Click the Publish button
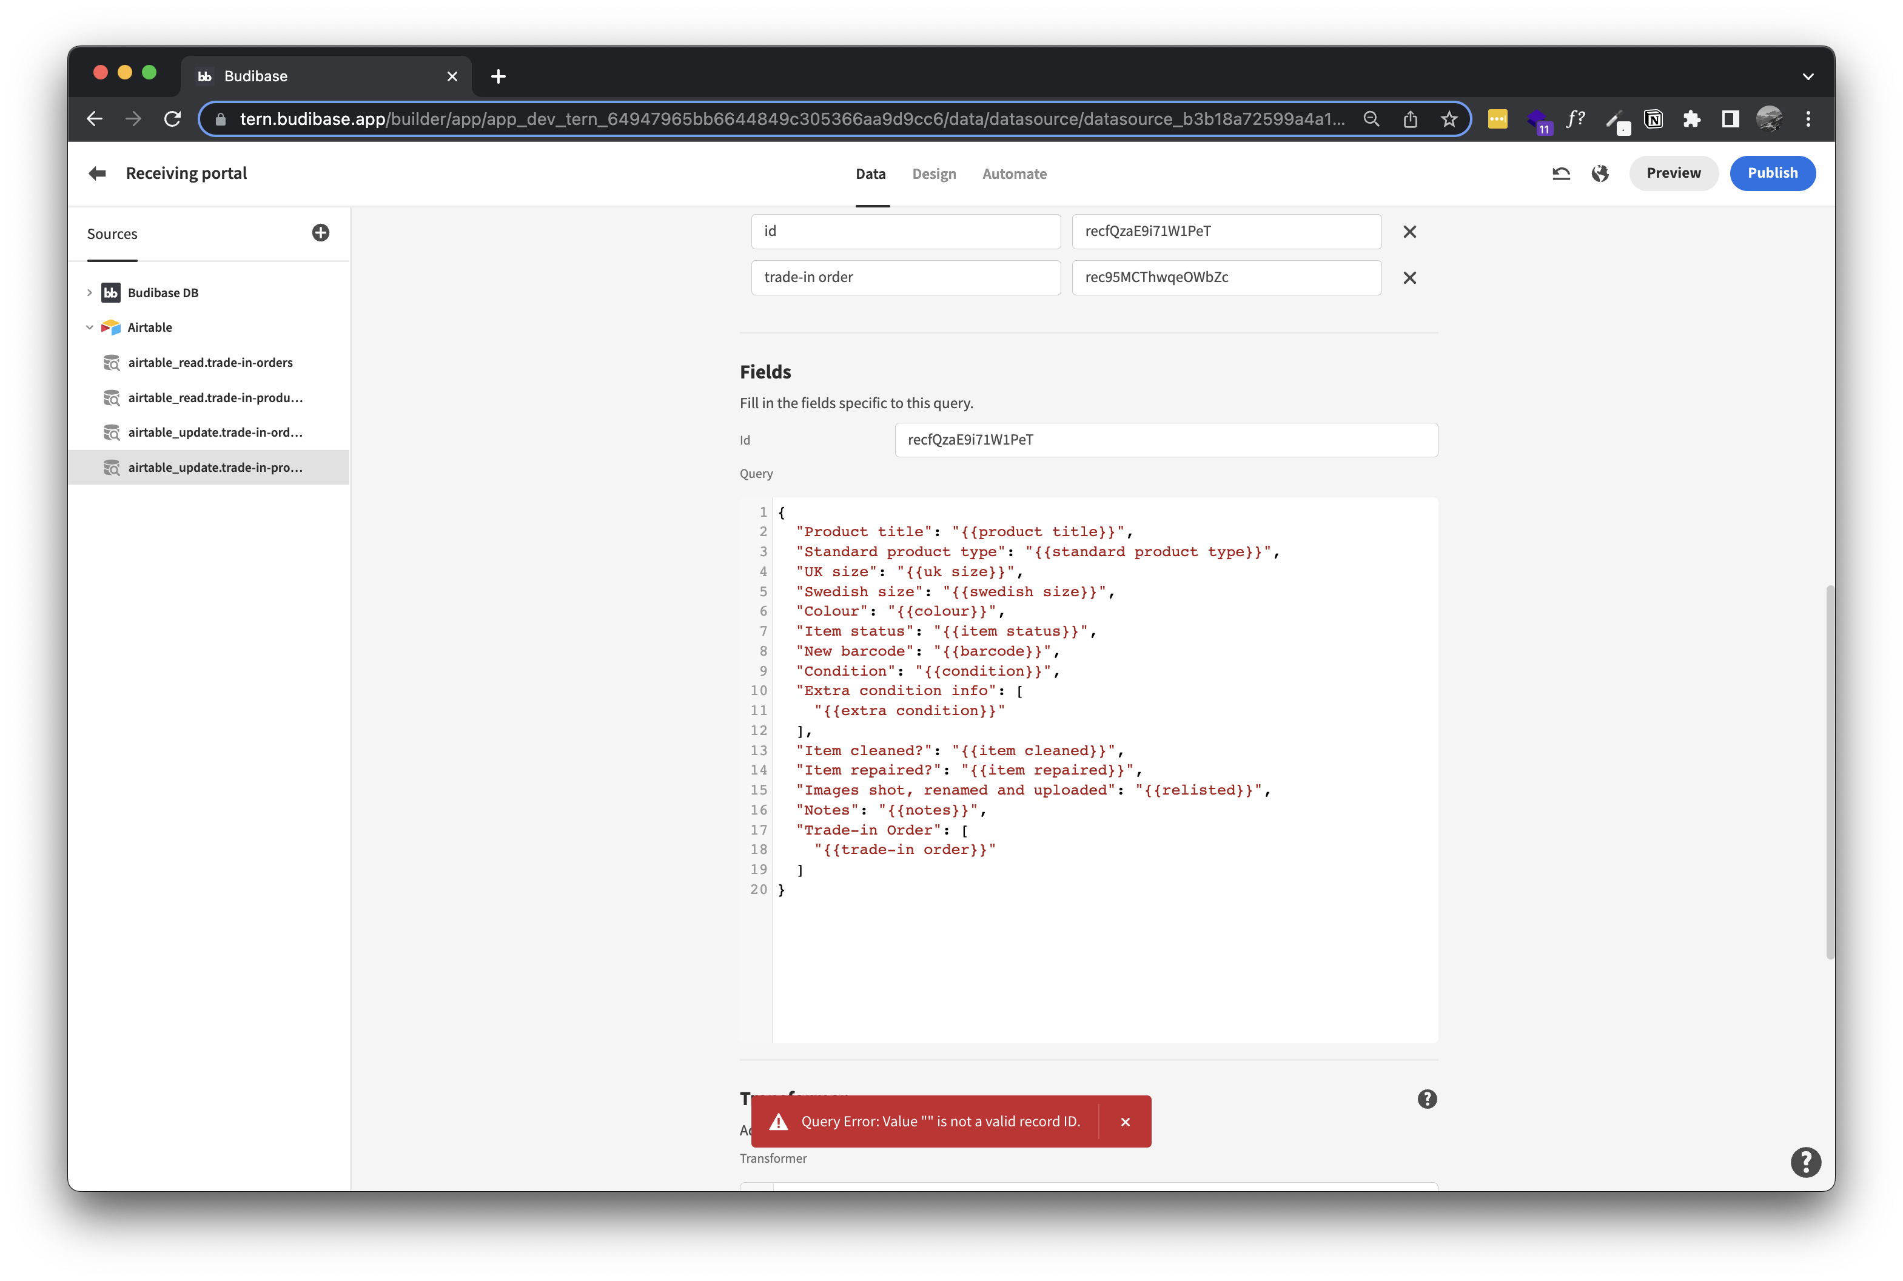This screenshot has height=1281, width=1903. coord(1773,173)
